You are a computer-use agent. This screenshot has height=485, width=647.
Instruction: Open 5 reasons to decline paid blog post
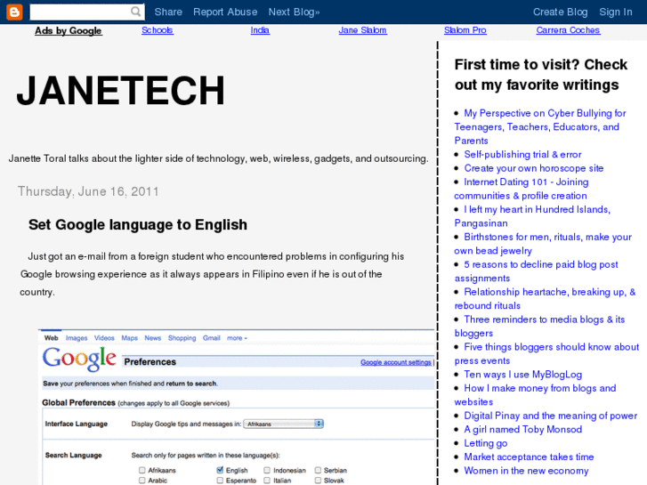(537, 271)
